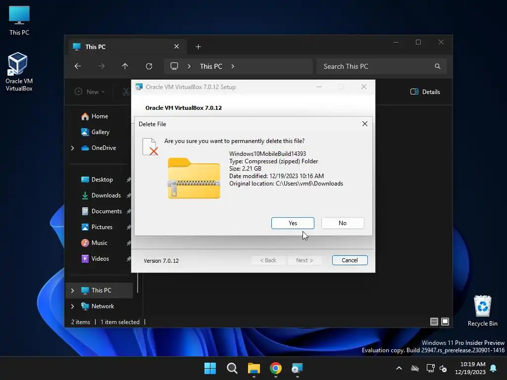Screen dimensions: 507x380
Task: Close the VirtualBox Setup window
Action: point(364,87)
